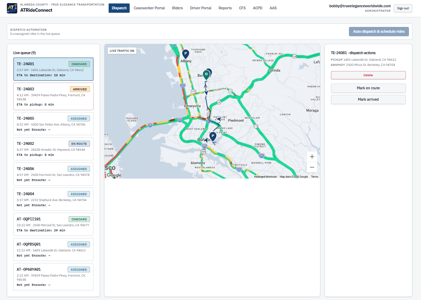
Task: Click Mark arrived button
Action: click(x=368, y=99)
